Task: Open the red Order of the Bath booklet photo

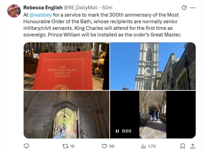Action: [x=66, y=66]
